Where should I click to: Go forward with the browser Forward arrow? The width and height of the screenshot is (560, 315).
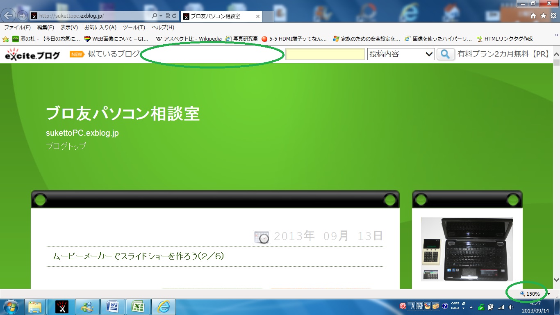click(x=22, y=16)
